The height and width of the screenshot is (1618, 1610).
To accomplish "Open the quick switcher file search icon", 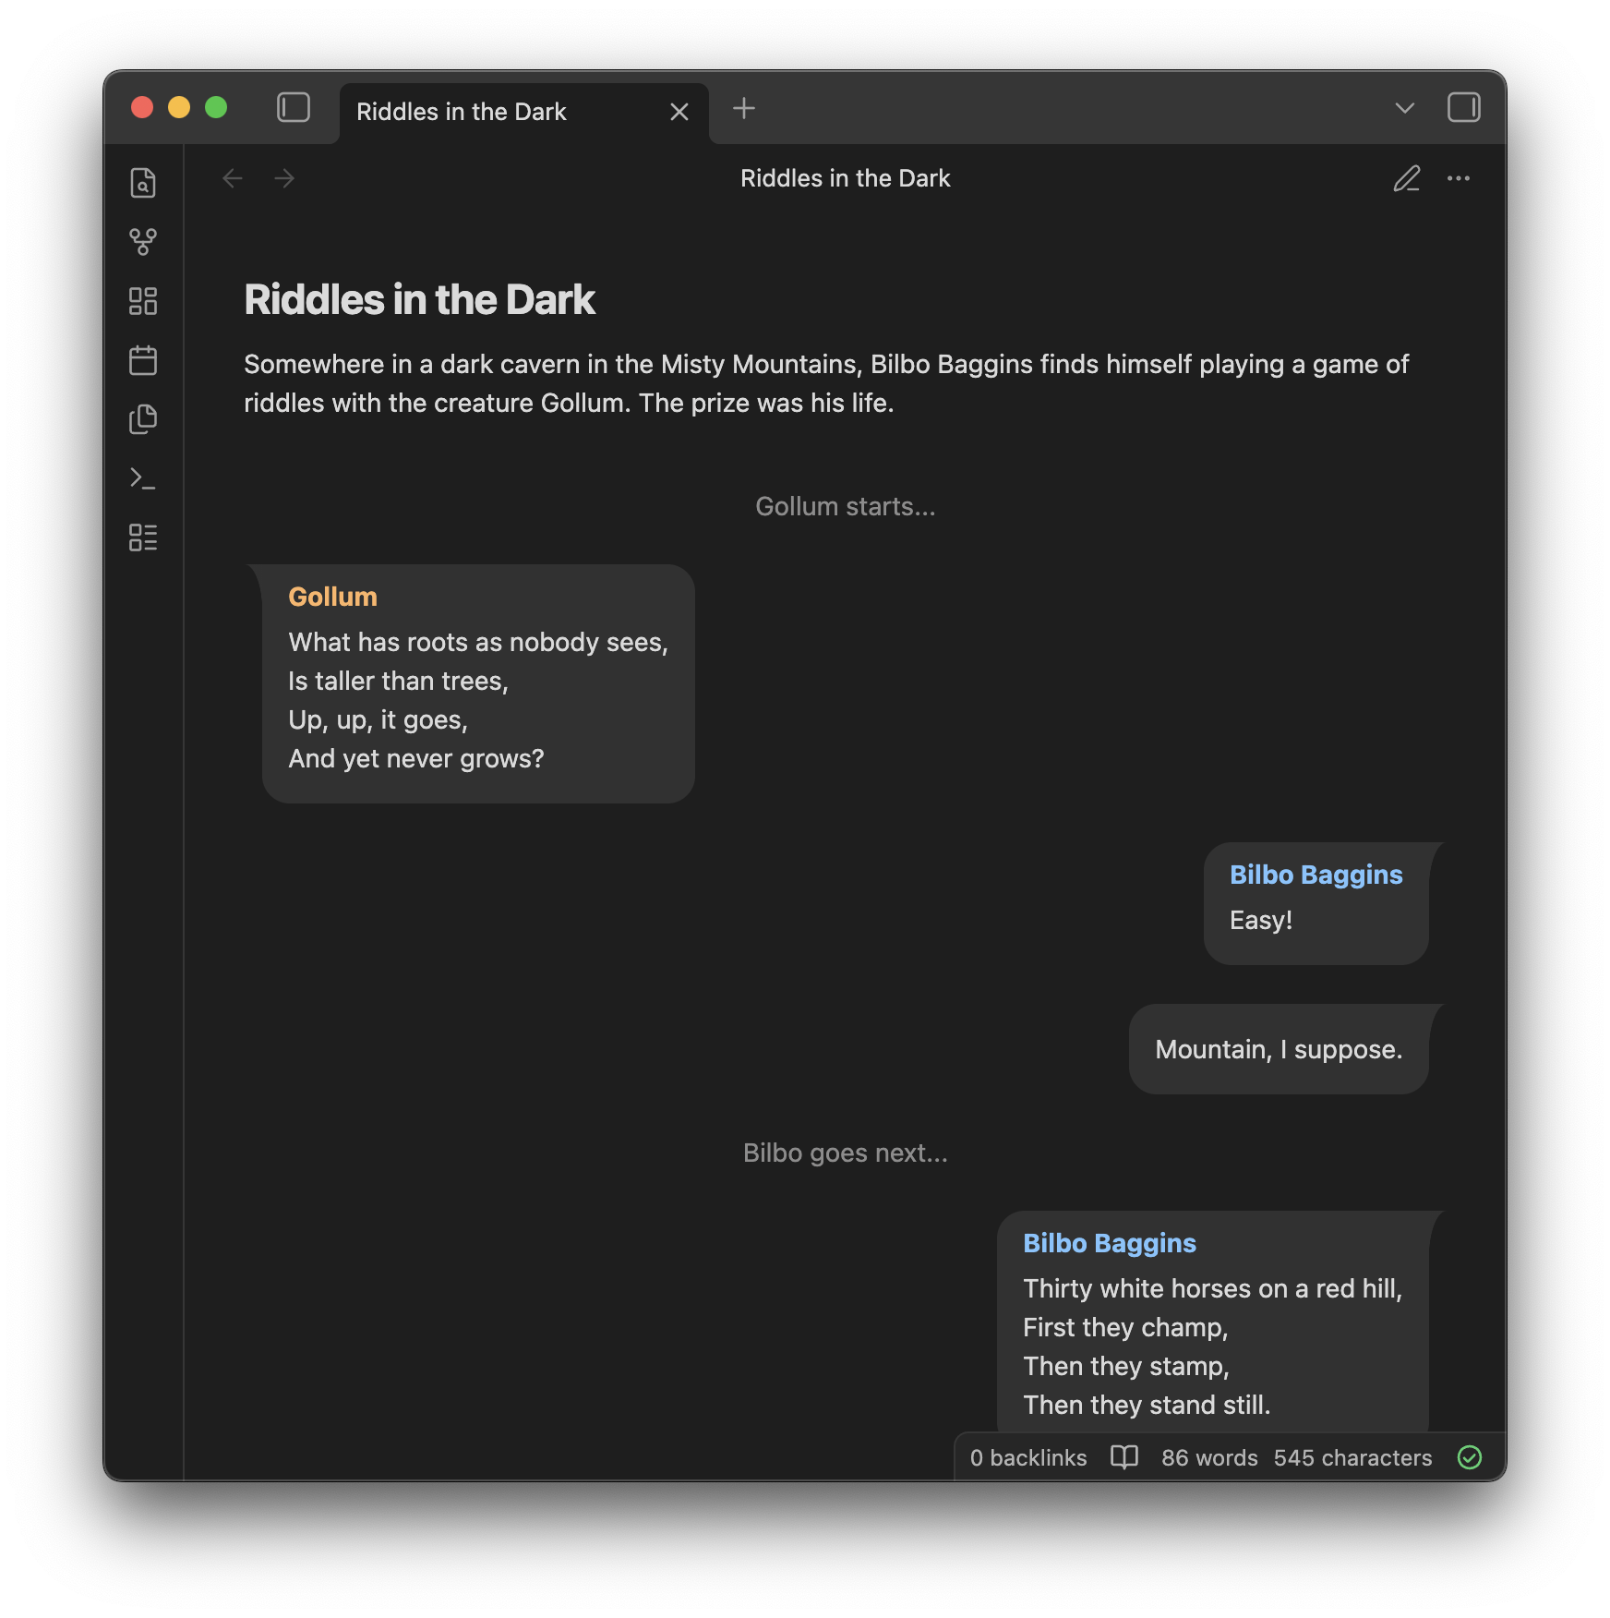I will click(x=143, y=183).
